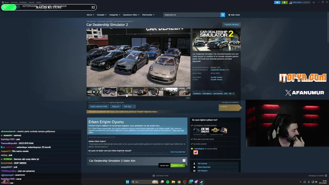This screenshot has width=329, height=185.
Task: Open Simülasyon Oyunları breadcrumb link
Action: (105, 21)
